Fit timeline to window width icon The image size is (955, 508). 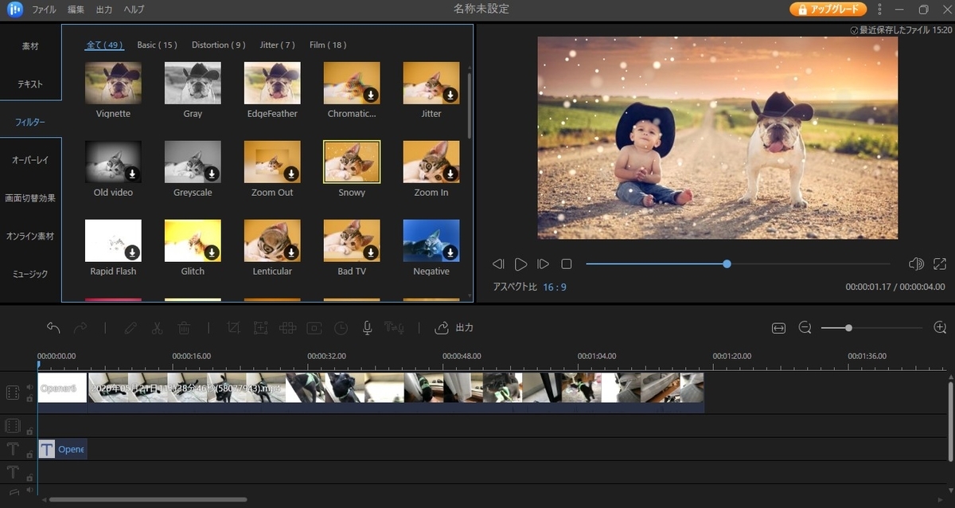point(778,327)
